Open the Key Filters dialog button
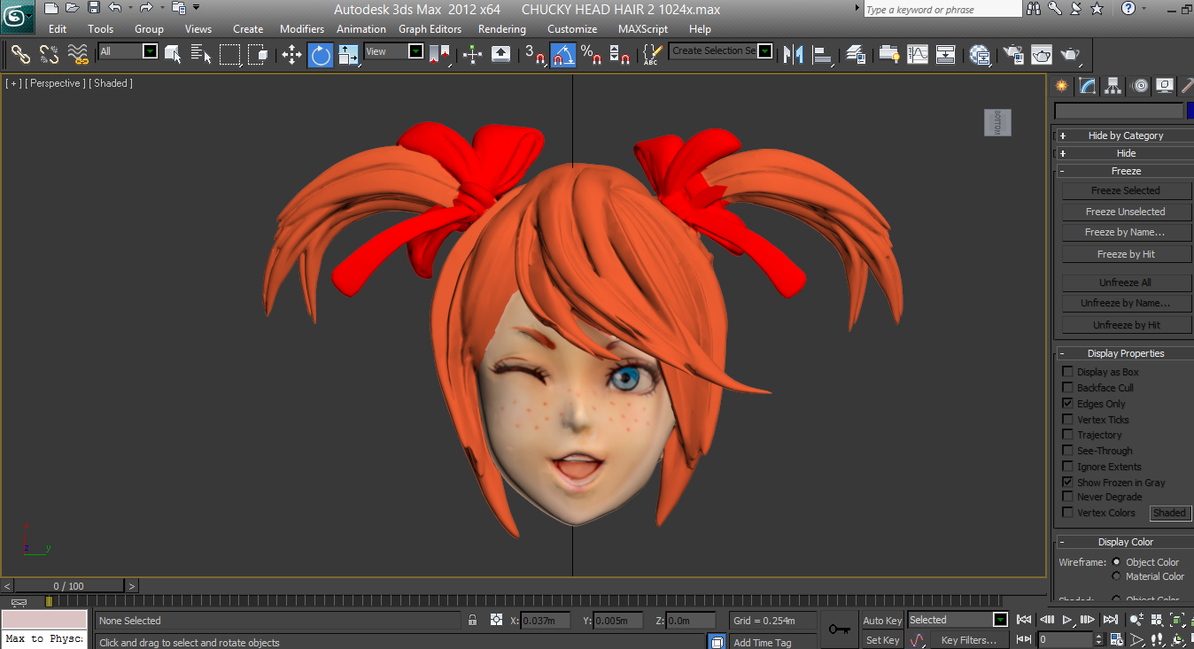 click(969, 640)
